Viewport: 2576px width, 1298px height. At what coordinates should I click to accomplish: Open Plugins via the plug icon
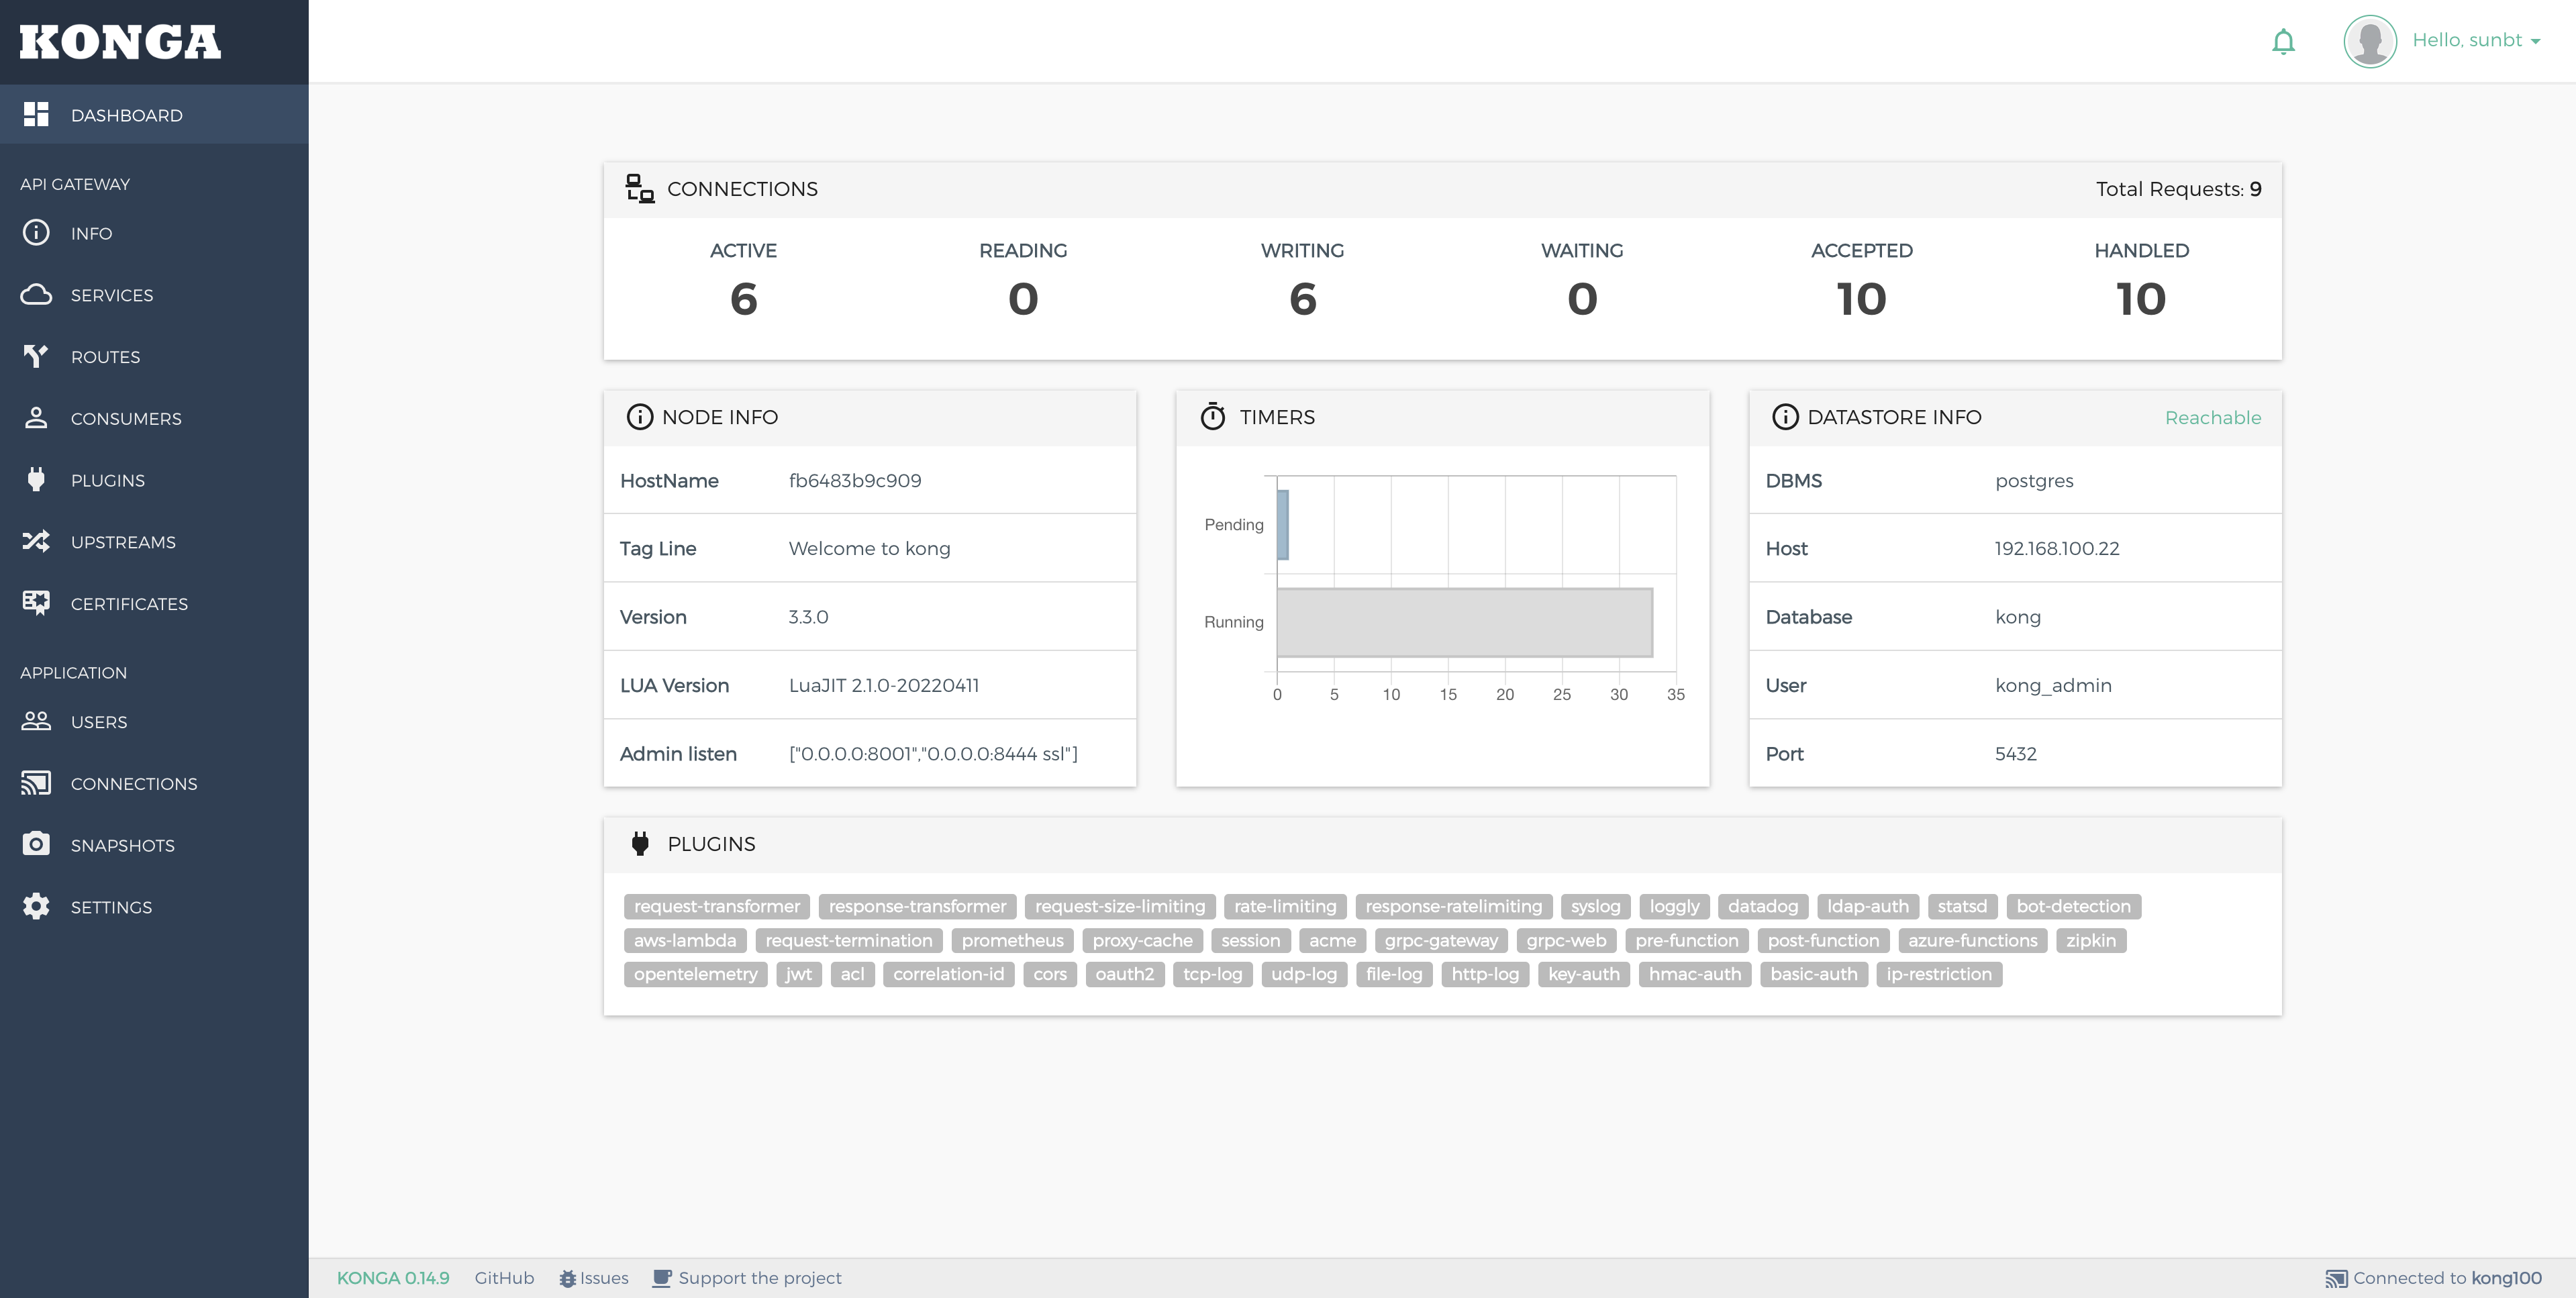coord(36,480)
